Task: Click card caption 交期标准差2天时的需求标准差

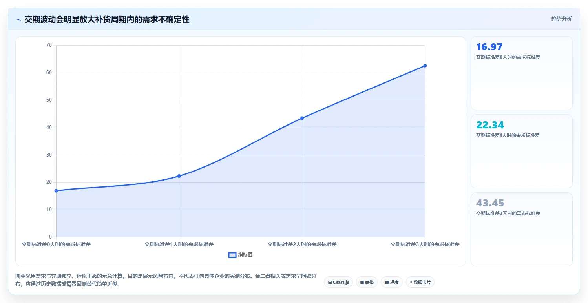Action: pyautogui.click(x=508, y=214)
